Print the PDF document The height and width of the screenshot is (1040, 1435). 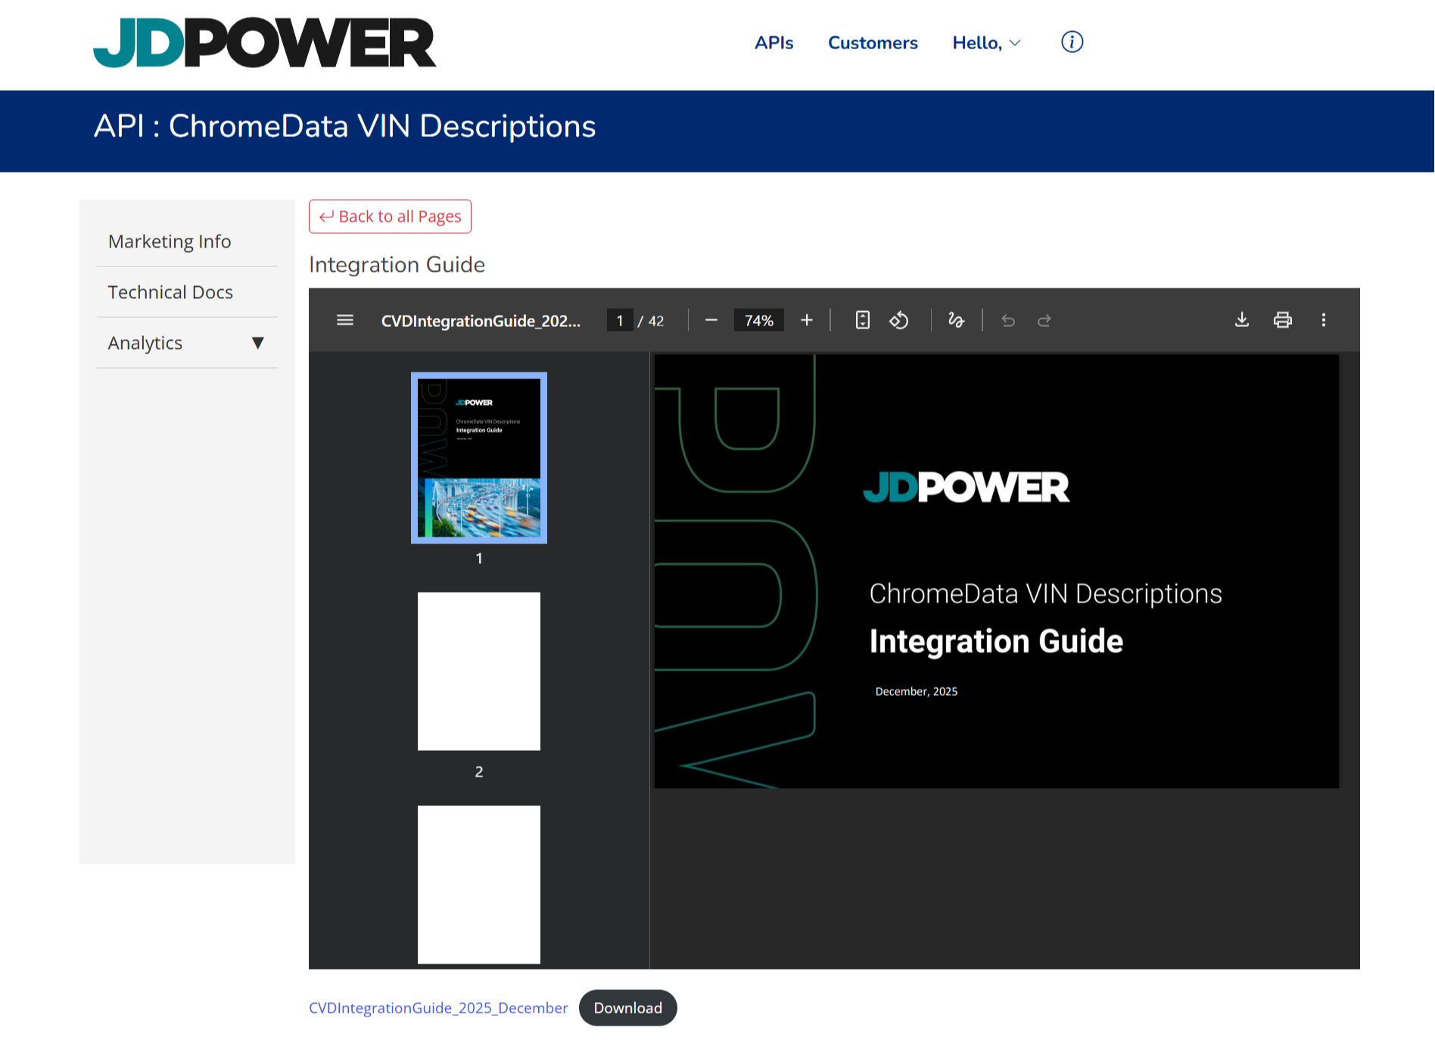click(x=1282, y=320)
